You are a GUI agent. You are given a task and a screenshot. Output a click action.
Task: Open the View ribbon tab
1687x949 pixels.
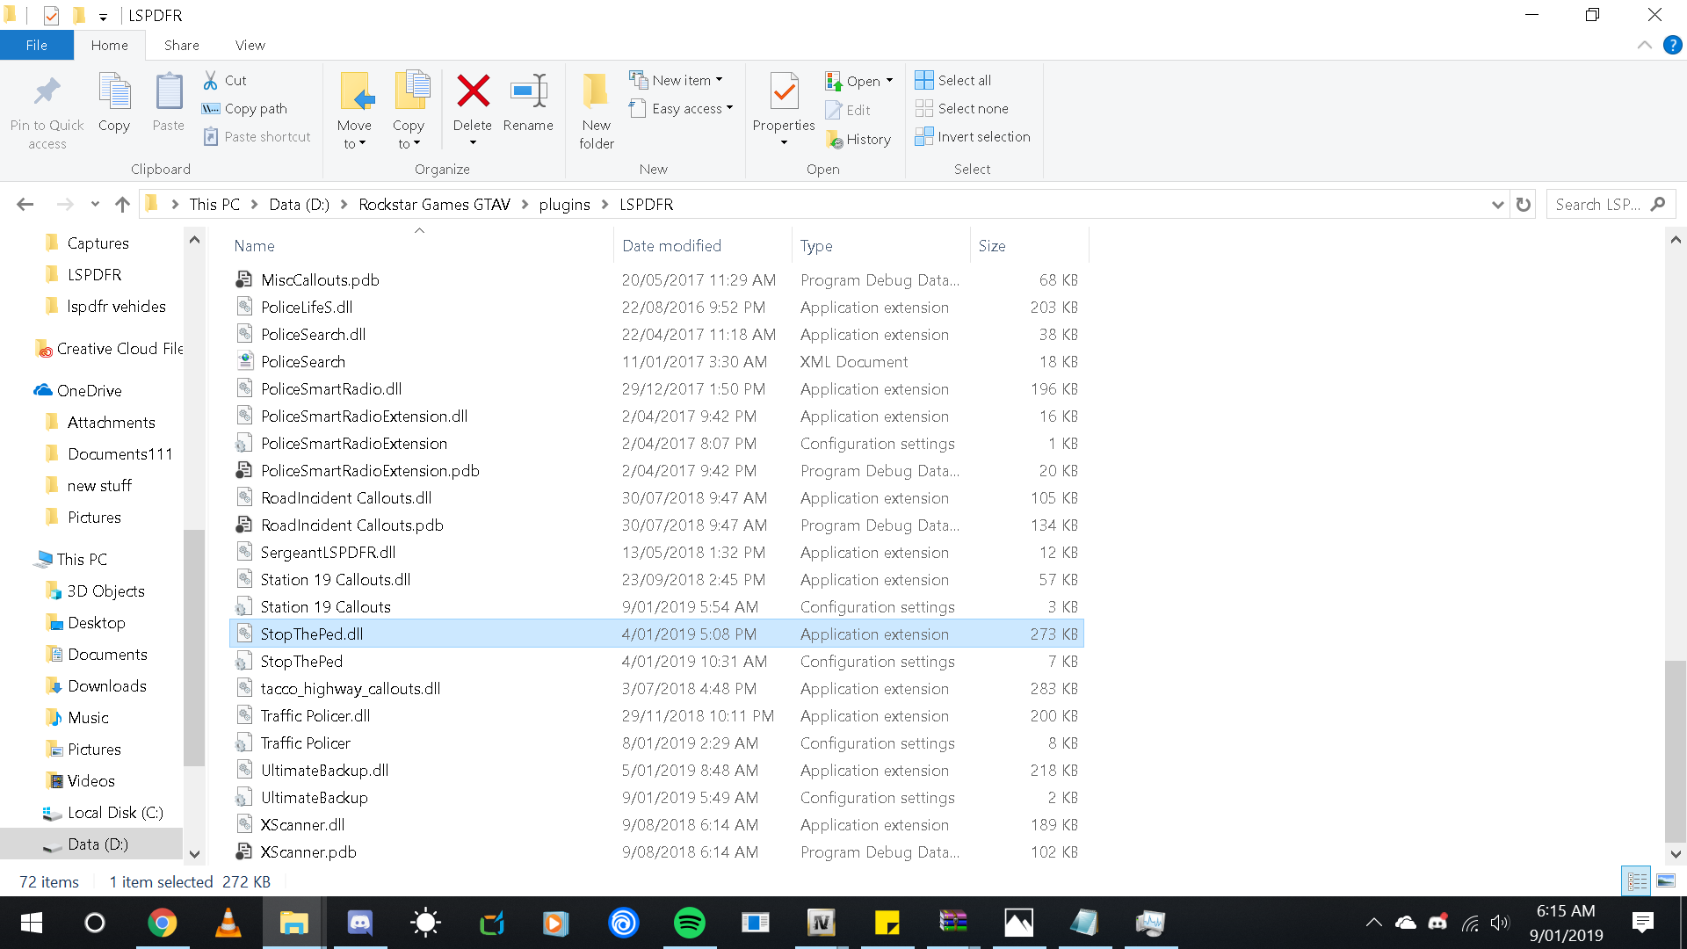tap(250, 45)
